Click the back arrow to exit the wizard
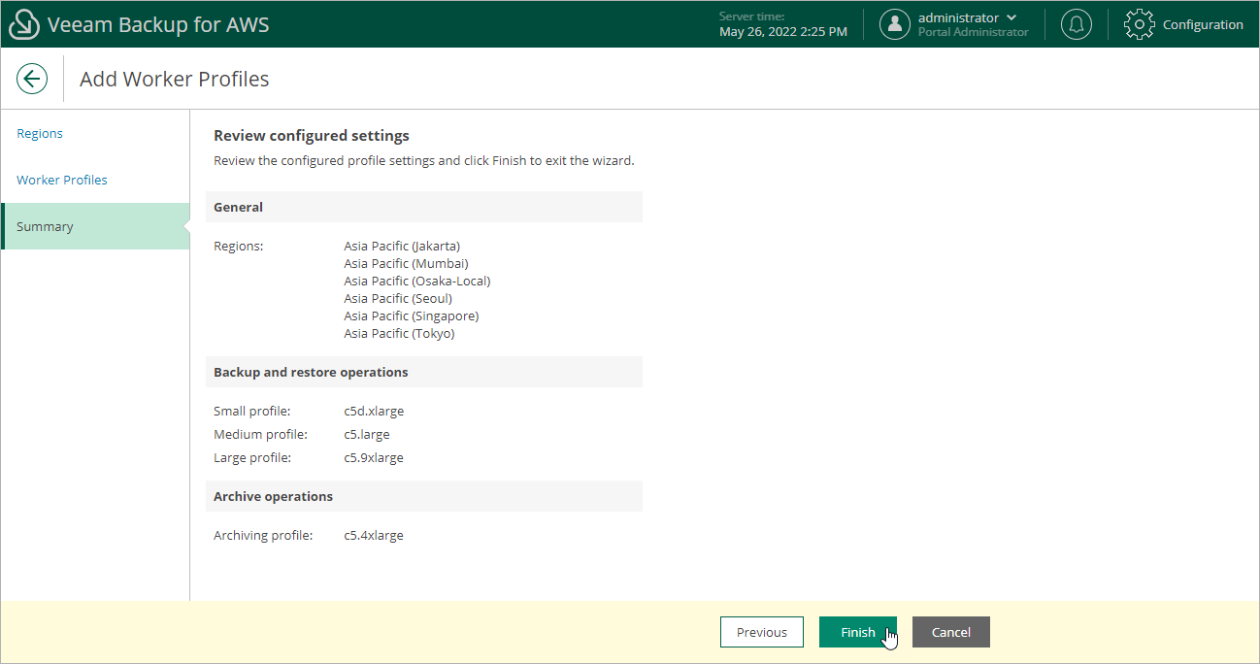 32,79
